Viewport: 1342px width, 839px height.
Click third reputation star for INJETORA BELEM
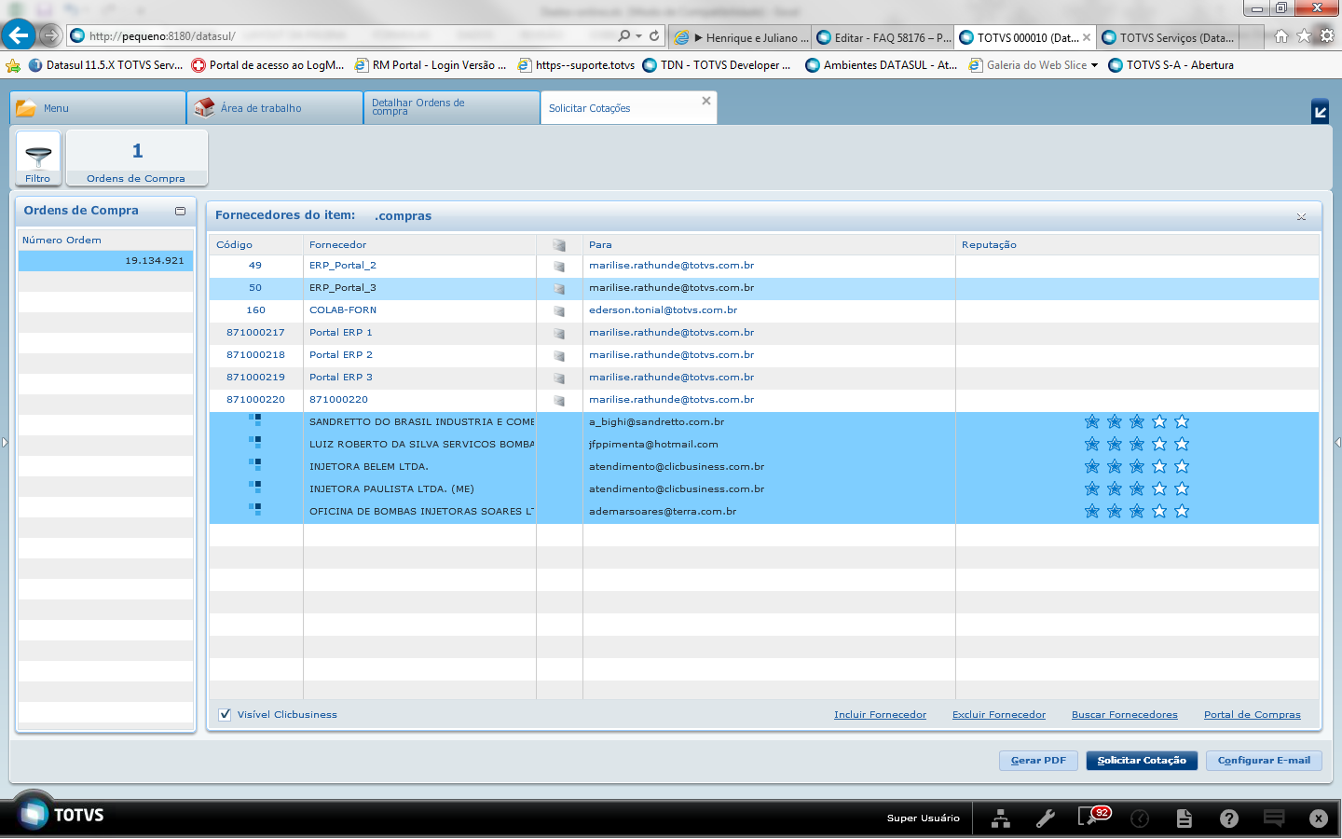click(x=1137, y=466)
